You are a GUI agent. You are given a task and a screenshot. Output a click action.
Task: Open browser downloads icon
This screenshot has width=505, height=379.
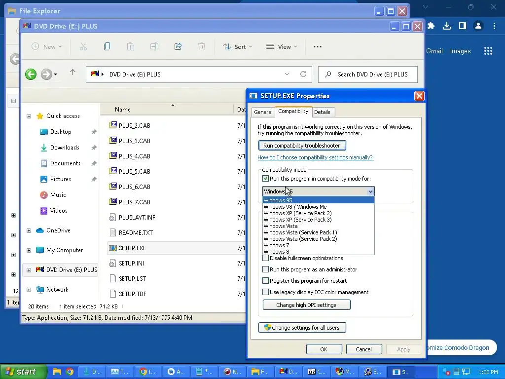click(x=447, y=26)
